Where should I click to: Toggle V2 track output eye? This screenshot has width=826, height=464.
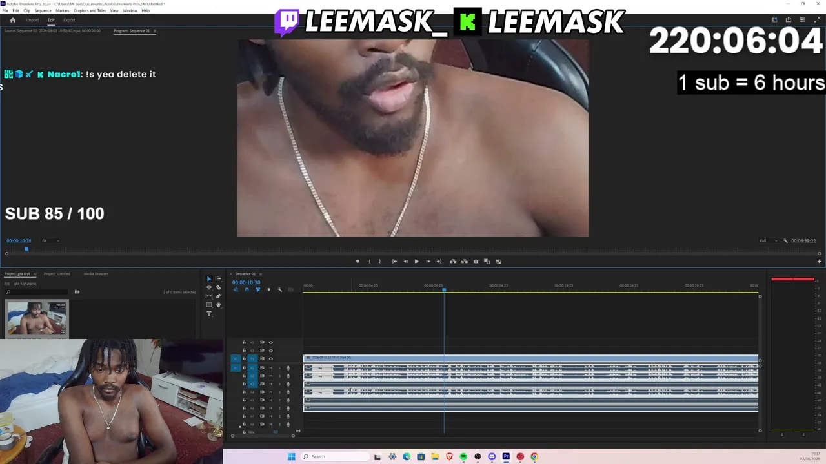tap(270, 351)
